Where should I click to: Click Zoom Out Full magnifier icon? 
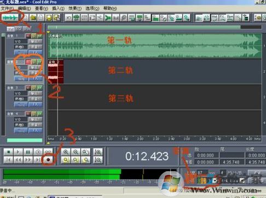(85, 152)
